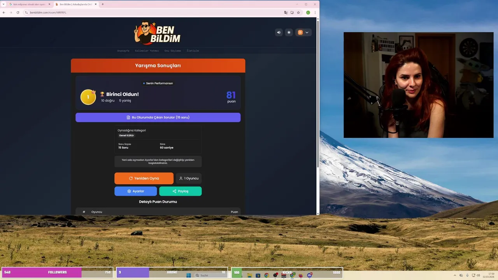Screen dimensions: 498x280
Task: Show hidden system tray icons
Action: [x=455, y=275]
